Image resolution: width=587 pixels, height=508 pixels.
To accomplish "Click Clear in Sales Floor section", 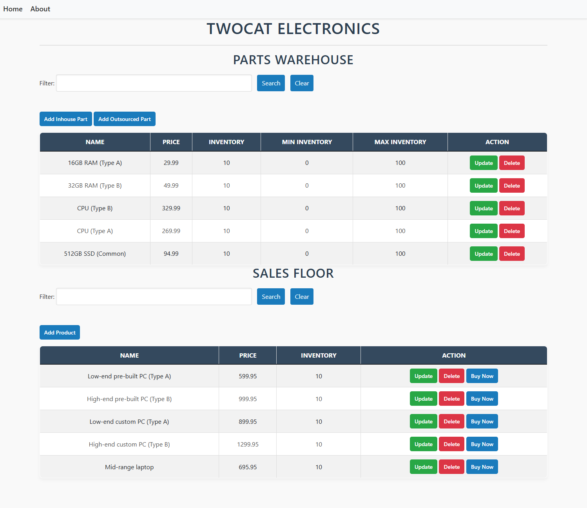I will 302,296.
